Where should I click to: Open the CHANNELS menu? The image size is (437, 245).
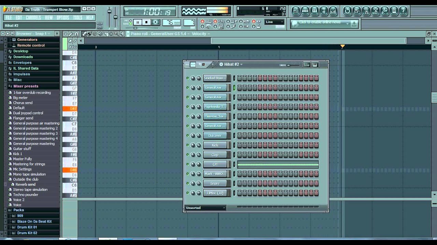(x=33, y=18)
